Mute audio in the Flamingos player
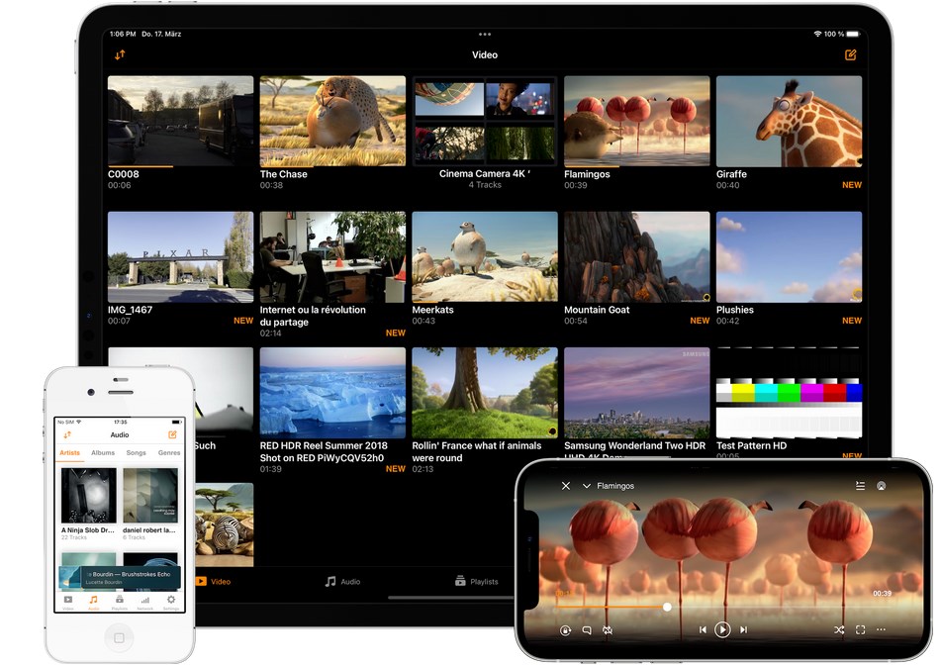 607,629
